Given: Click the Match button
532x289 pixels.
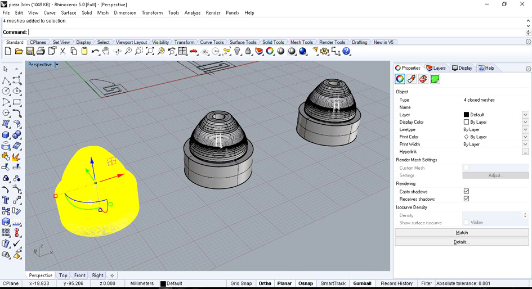Looking at the screenshot, I should click(462, 233).
